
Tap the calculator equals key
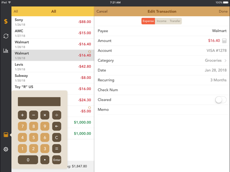pos(57,149)
